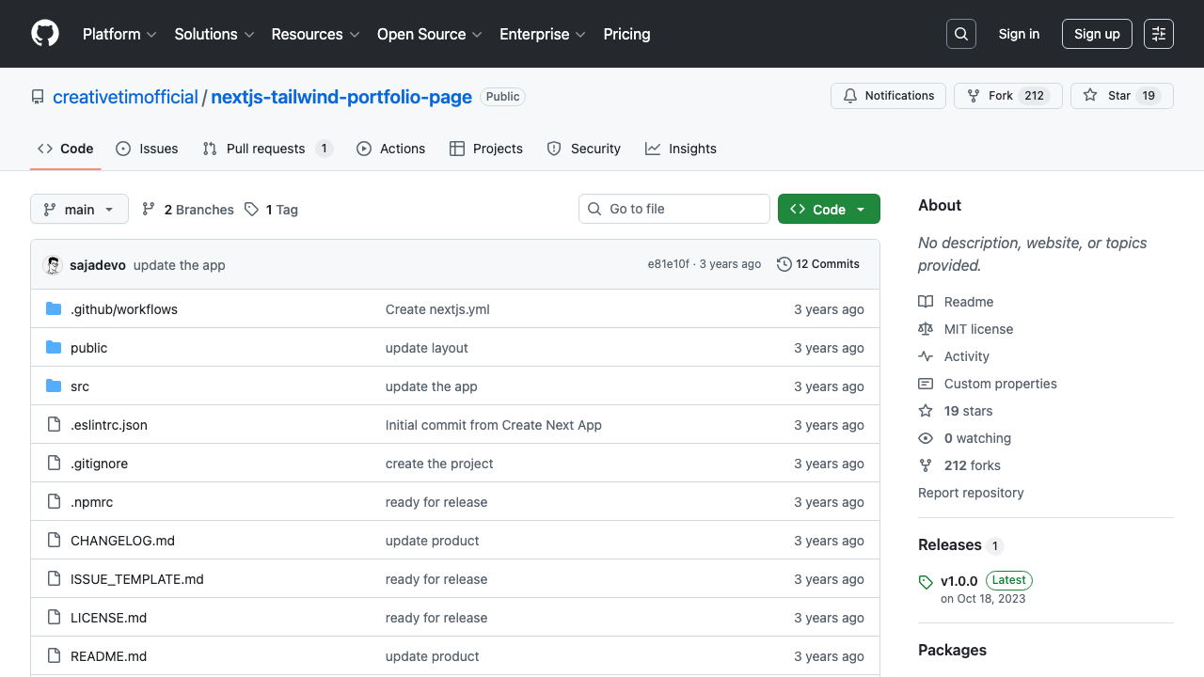1204x677 pixels.
Task: Star the repository using the star icon
Action: coord(1089,95)
